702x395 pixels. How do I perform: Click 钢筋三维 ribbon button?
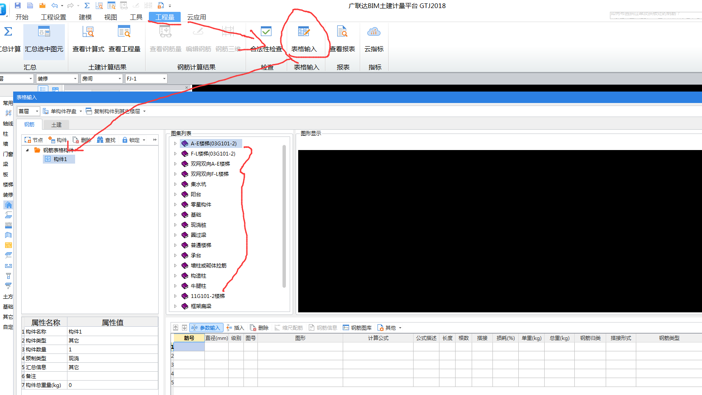point(228,39)
